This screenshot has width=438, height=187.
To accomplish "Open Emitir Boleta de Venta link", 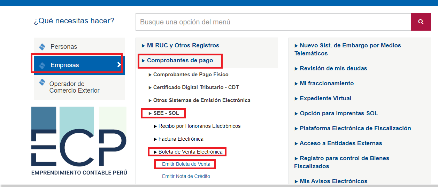I will coord(186,164).
